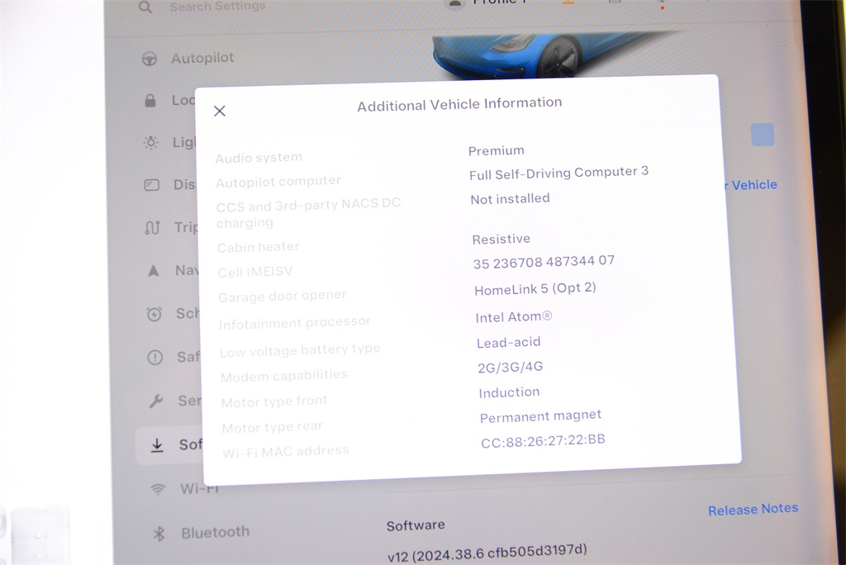846x565 pixels.
Task: Click the Induction value
Action: pyautogui.click(x=509, y=392)
